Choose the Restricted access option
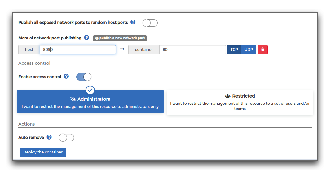Screen dimensions: 330x173 (240, 103)
